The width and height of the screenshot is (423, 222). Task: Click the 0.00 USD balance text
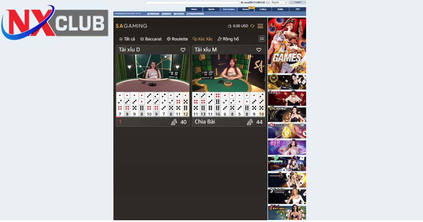click(240, 26)
